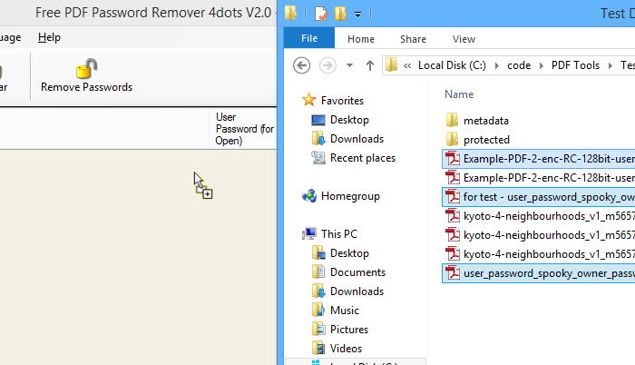Image resolution: width=635 pixels, height=365 pixels.
Task: Select Desktop under Favorites
Action: pos(348,120)
